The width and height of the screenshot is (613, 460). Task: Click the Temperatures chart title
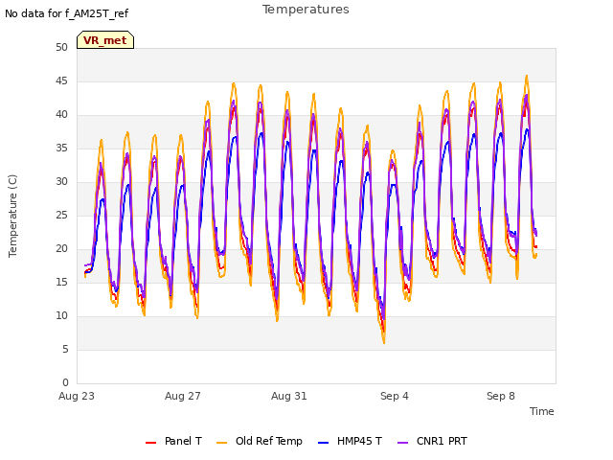coord(306,10)
